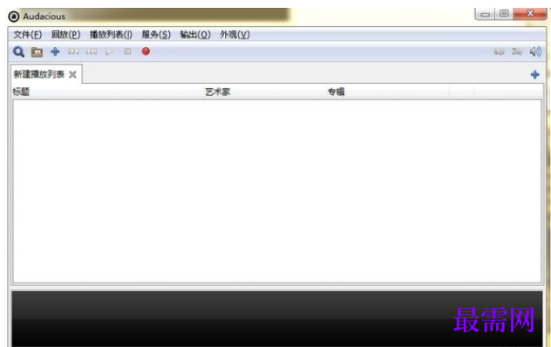Close the 新建播放列表 tab
551x347 pixels.
(72, 74)
